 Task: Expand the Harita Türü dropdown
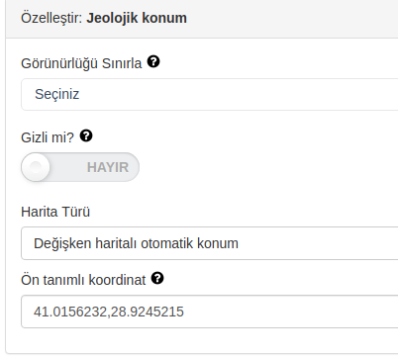pos(210,243)
